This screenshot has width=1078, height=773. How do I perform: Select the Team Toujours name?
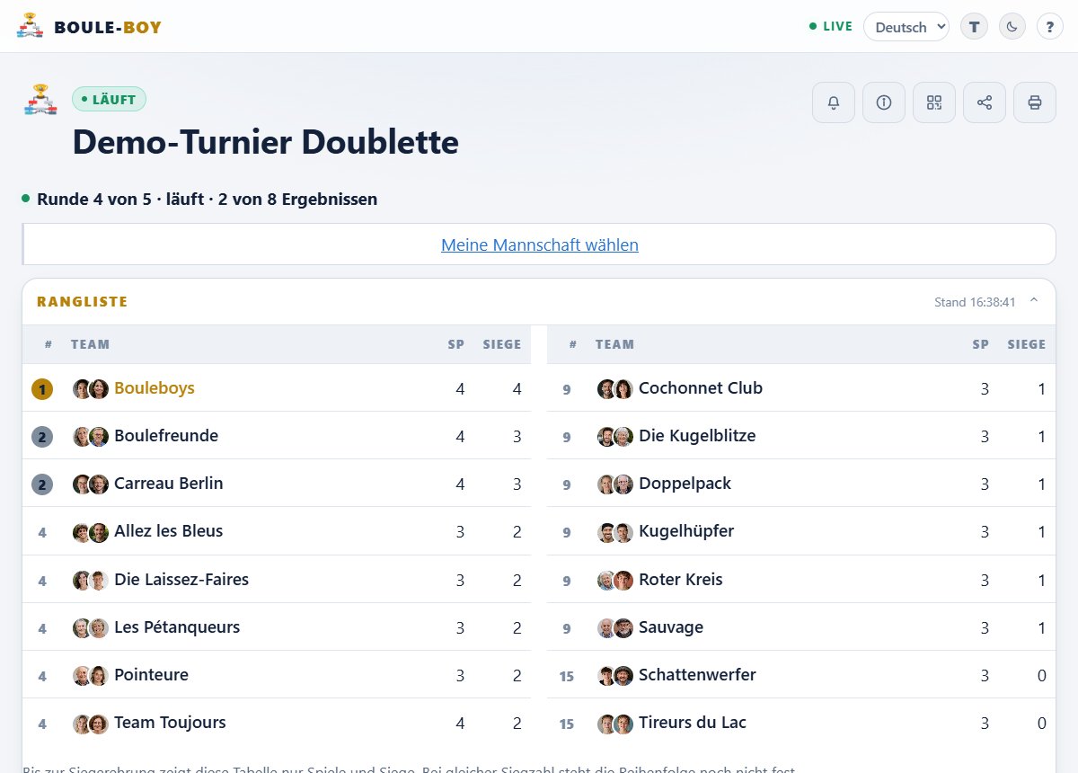click(x=170, y=722)
